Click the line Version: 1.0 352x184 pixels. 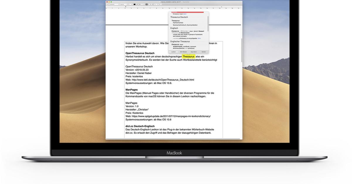click(132, 106)
